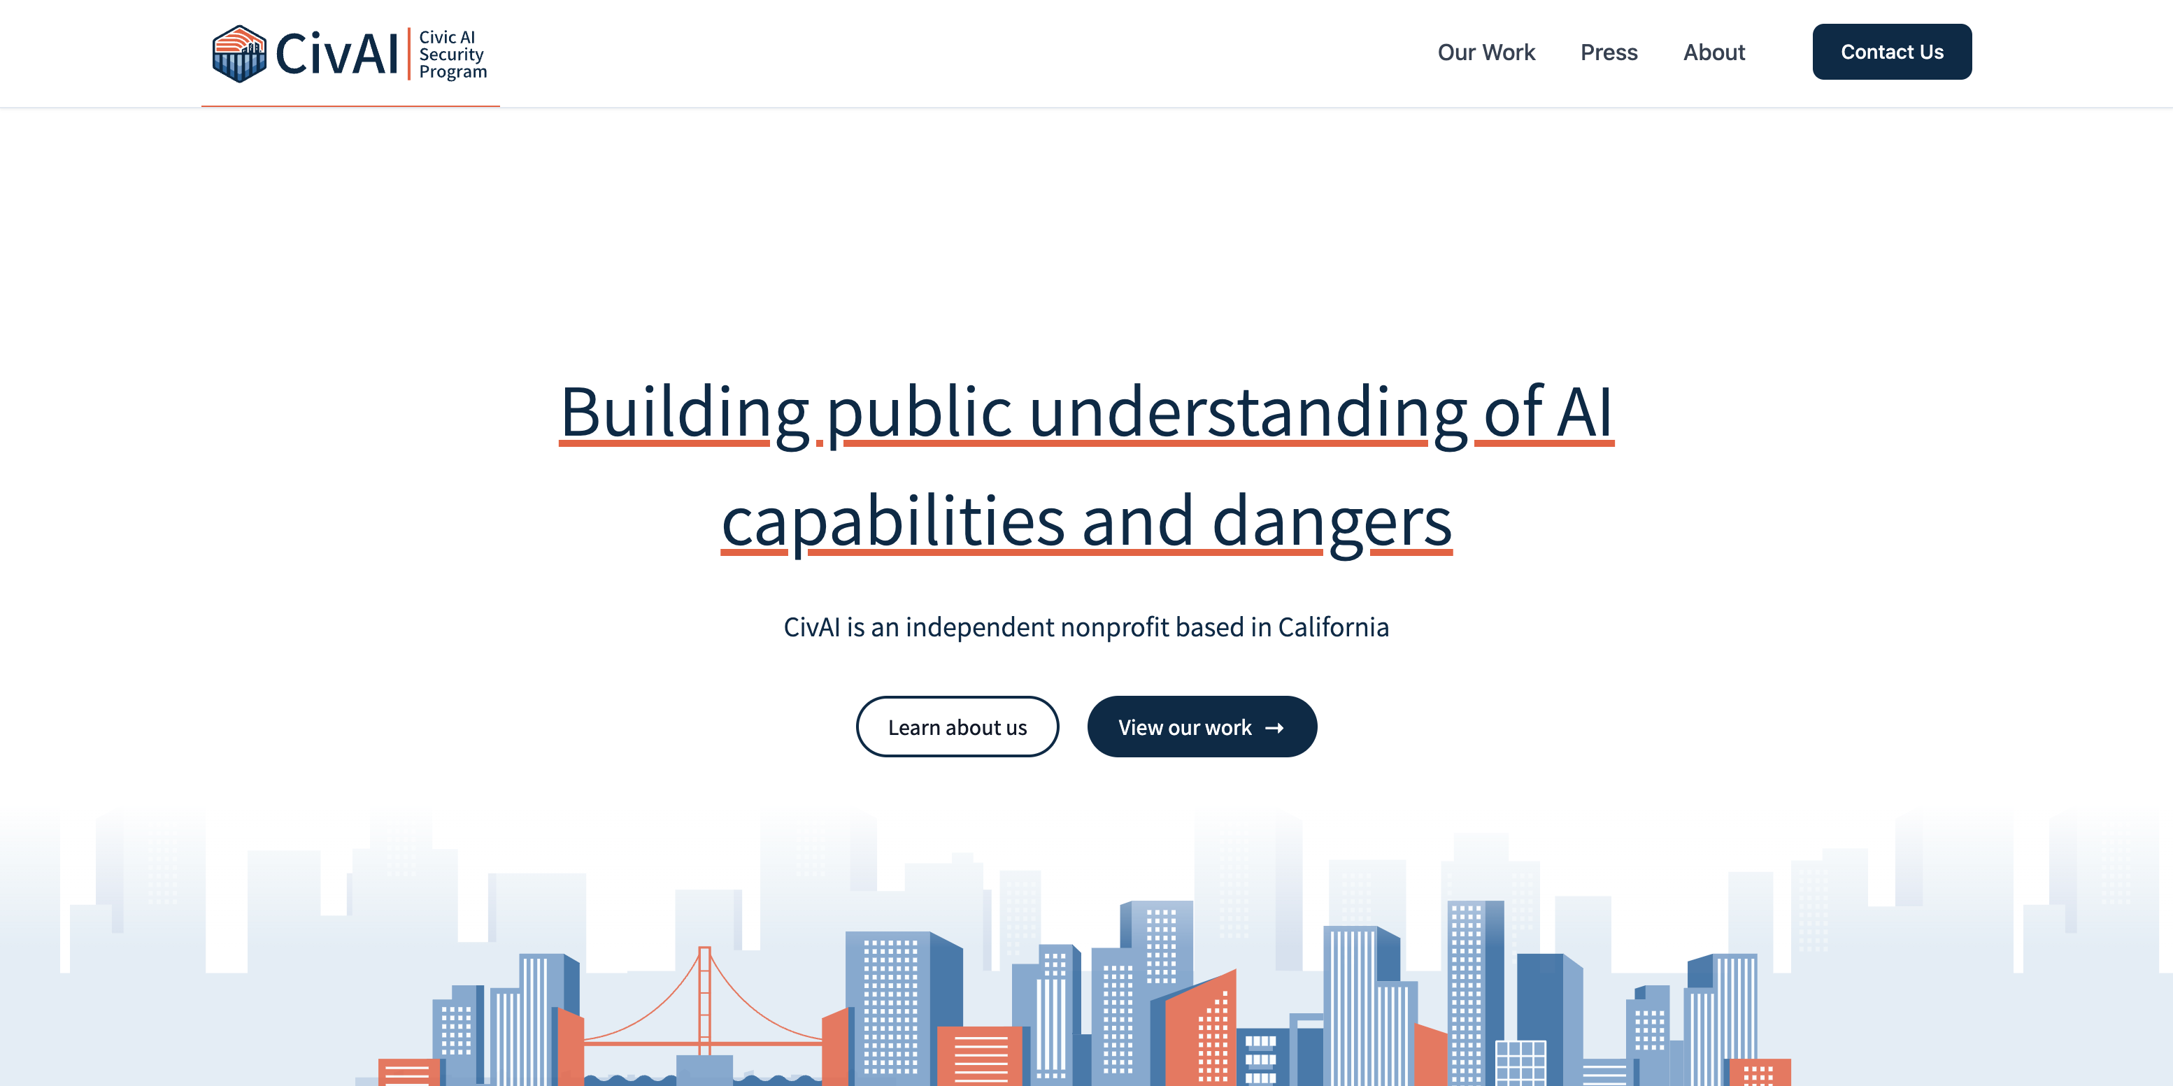Navigate to the About page
This screenshot has width=2173, height=1086.
1714,52
